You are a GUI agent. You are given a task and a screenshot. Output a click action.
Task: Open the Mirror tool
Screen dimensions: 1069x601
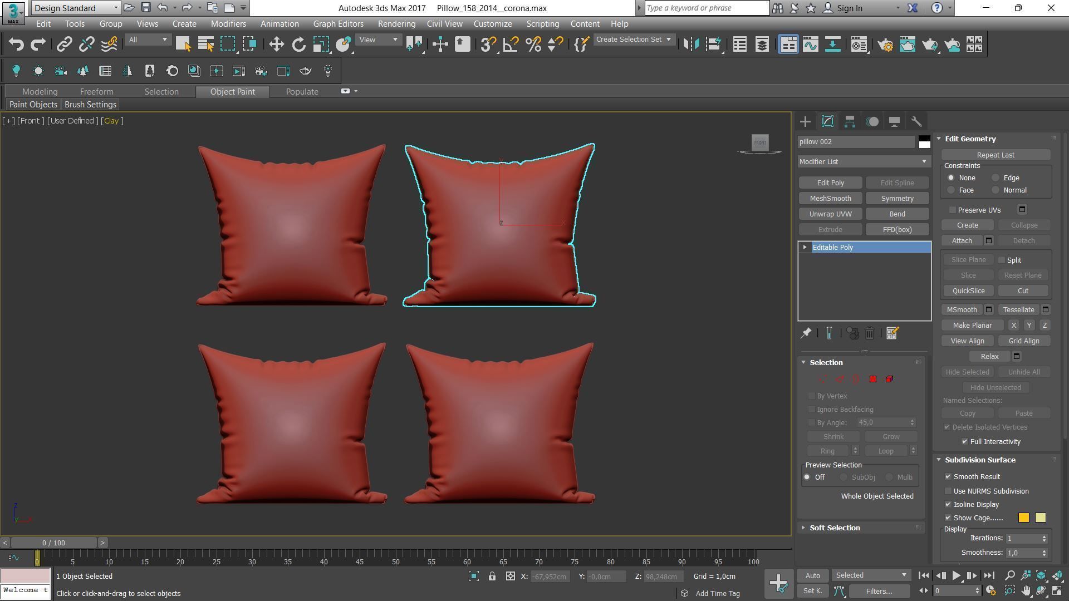coord(691,45)
